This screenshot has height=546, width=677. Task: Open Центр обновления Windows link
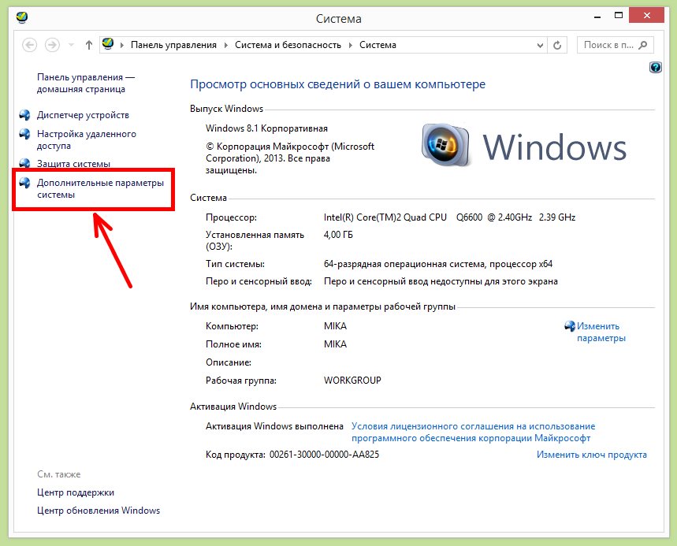(99, 511)
